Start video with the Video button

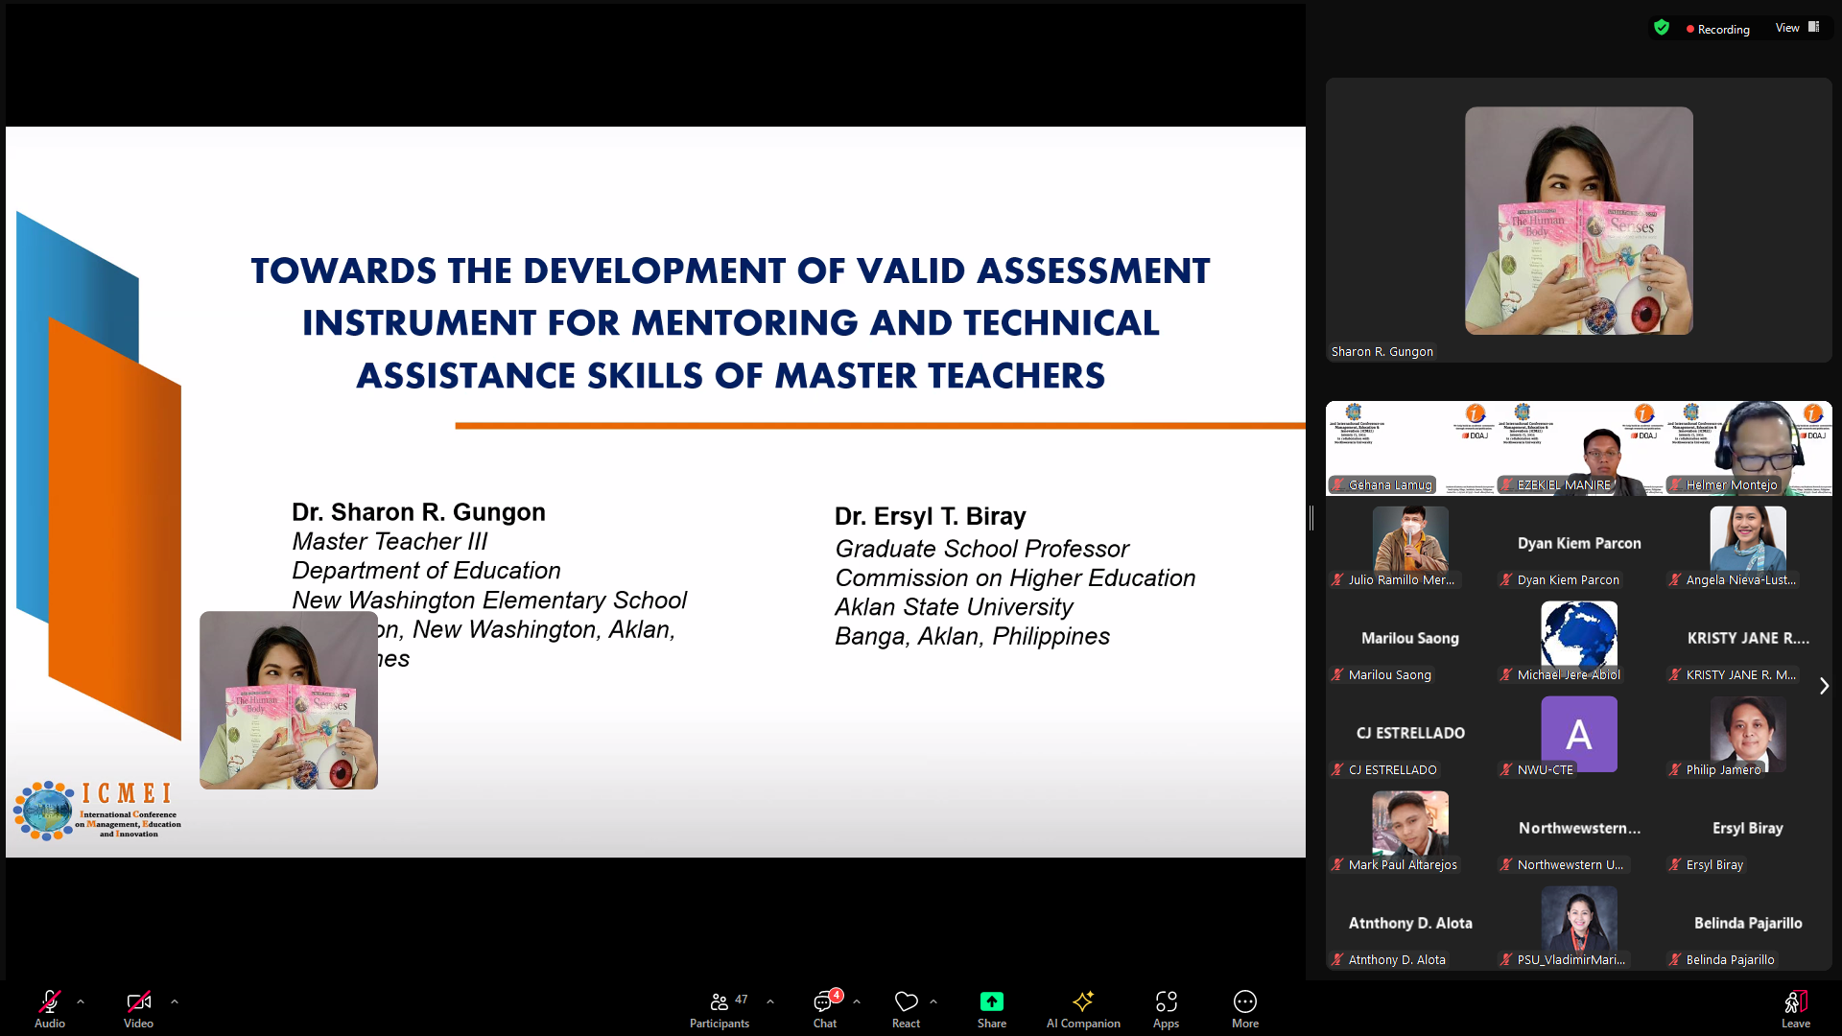pyautogui.click(x=138, y=1007)
